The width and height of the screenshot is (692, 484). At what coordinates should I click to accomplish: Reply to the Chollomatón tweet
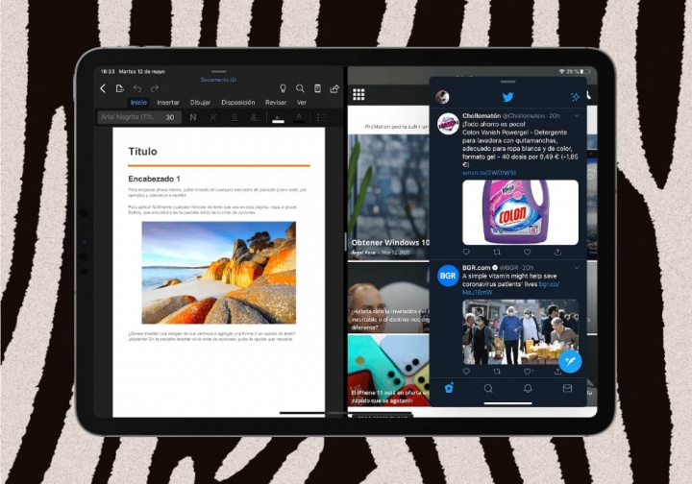coord(466,253)
